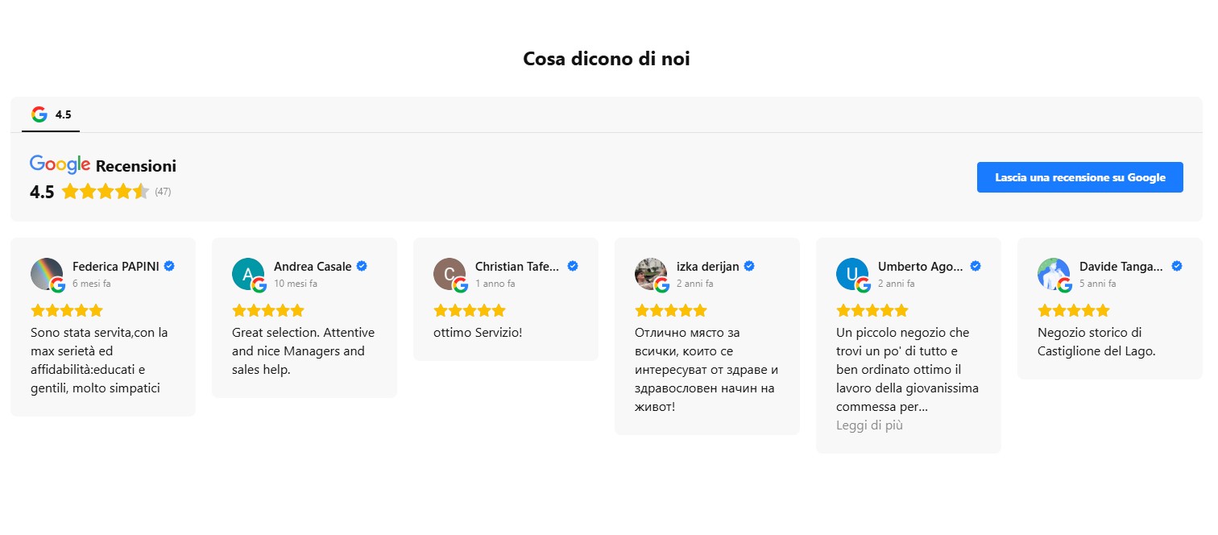Click Christian Tafe's brown avatar icon

tap(449, 274)
